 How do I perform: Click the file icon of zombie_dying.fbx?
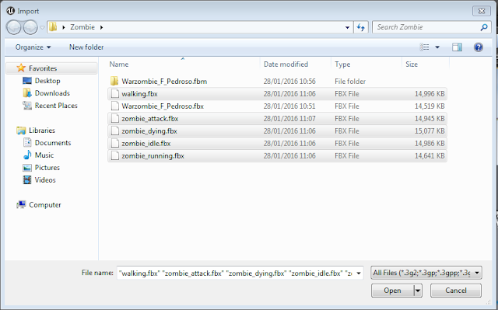pos(115,131)
